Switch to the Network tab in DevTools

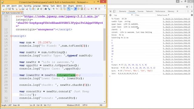149,11
